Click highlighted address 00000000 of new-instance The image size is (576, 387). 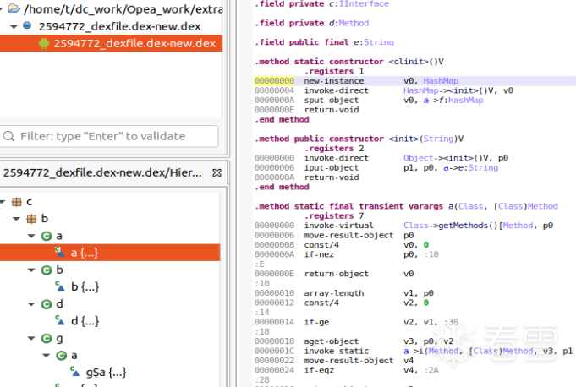coord(274,81)
